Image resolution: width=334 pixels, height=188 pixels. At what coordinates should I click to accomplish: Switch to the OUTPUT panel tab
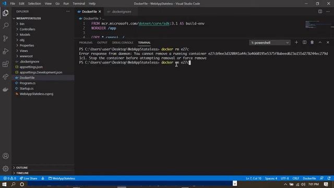pyautogui.click(x=102, y=43)
